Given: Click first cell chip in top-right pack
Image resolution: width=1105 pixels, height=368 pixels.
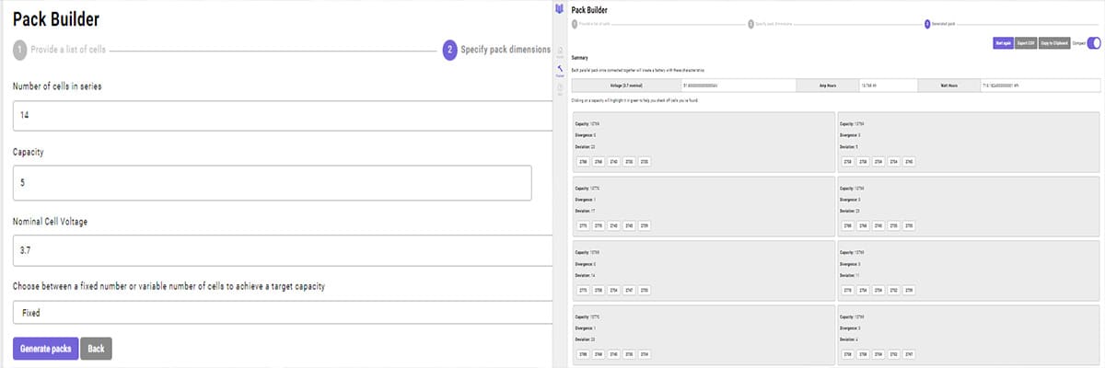Looking at the screenshot, I should tap(848, 162).
